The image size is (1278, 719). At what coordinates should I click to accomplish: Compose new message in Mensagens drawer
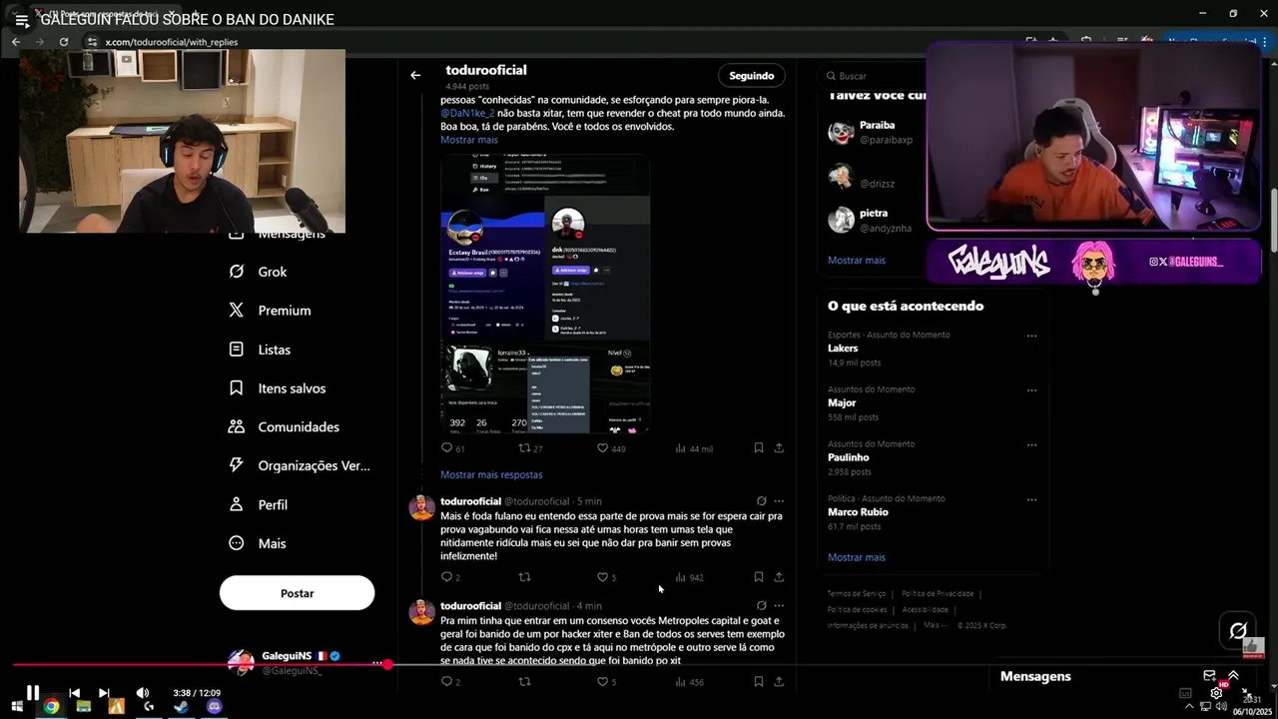point(1209,676)
